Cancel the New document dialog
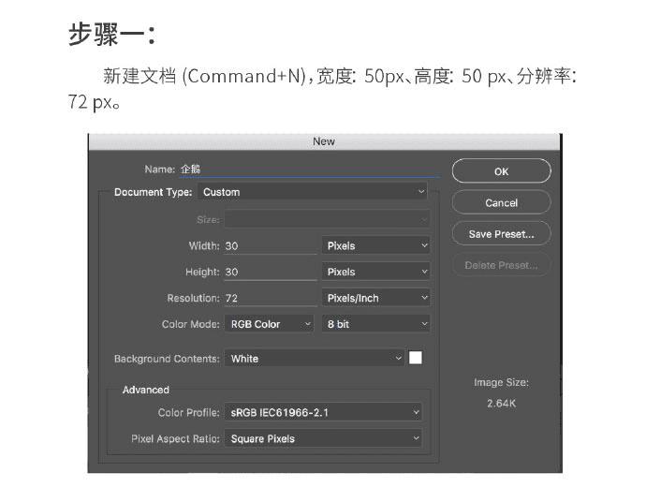646x487 pixels. (x=501, y=202)
